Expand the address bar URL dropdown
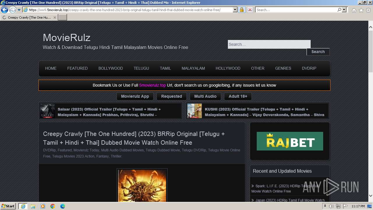The image size is (373, 210). click(x=235, y=10)
